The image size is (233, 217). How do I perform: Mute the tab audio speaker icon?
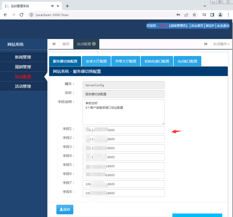[52, 6]
